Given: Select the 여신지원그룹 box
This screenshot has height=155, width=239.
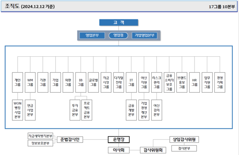Looking at the screenshot, I should [144, 83].
